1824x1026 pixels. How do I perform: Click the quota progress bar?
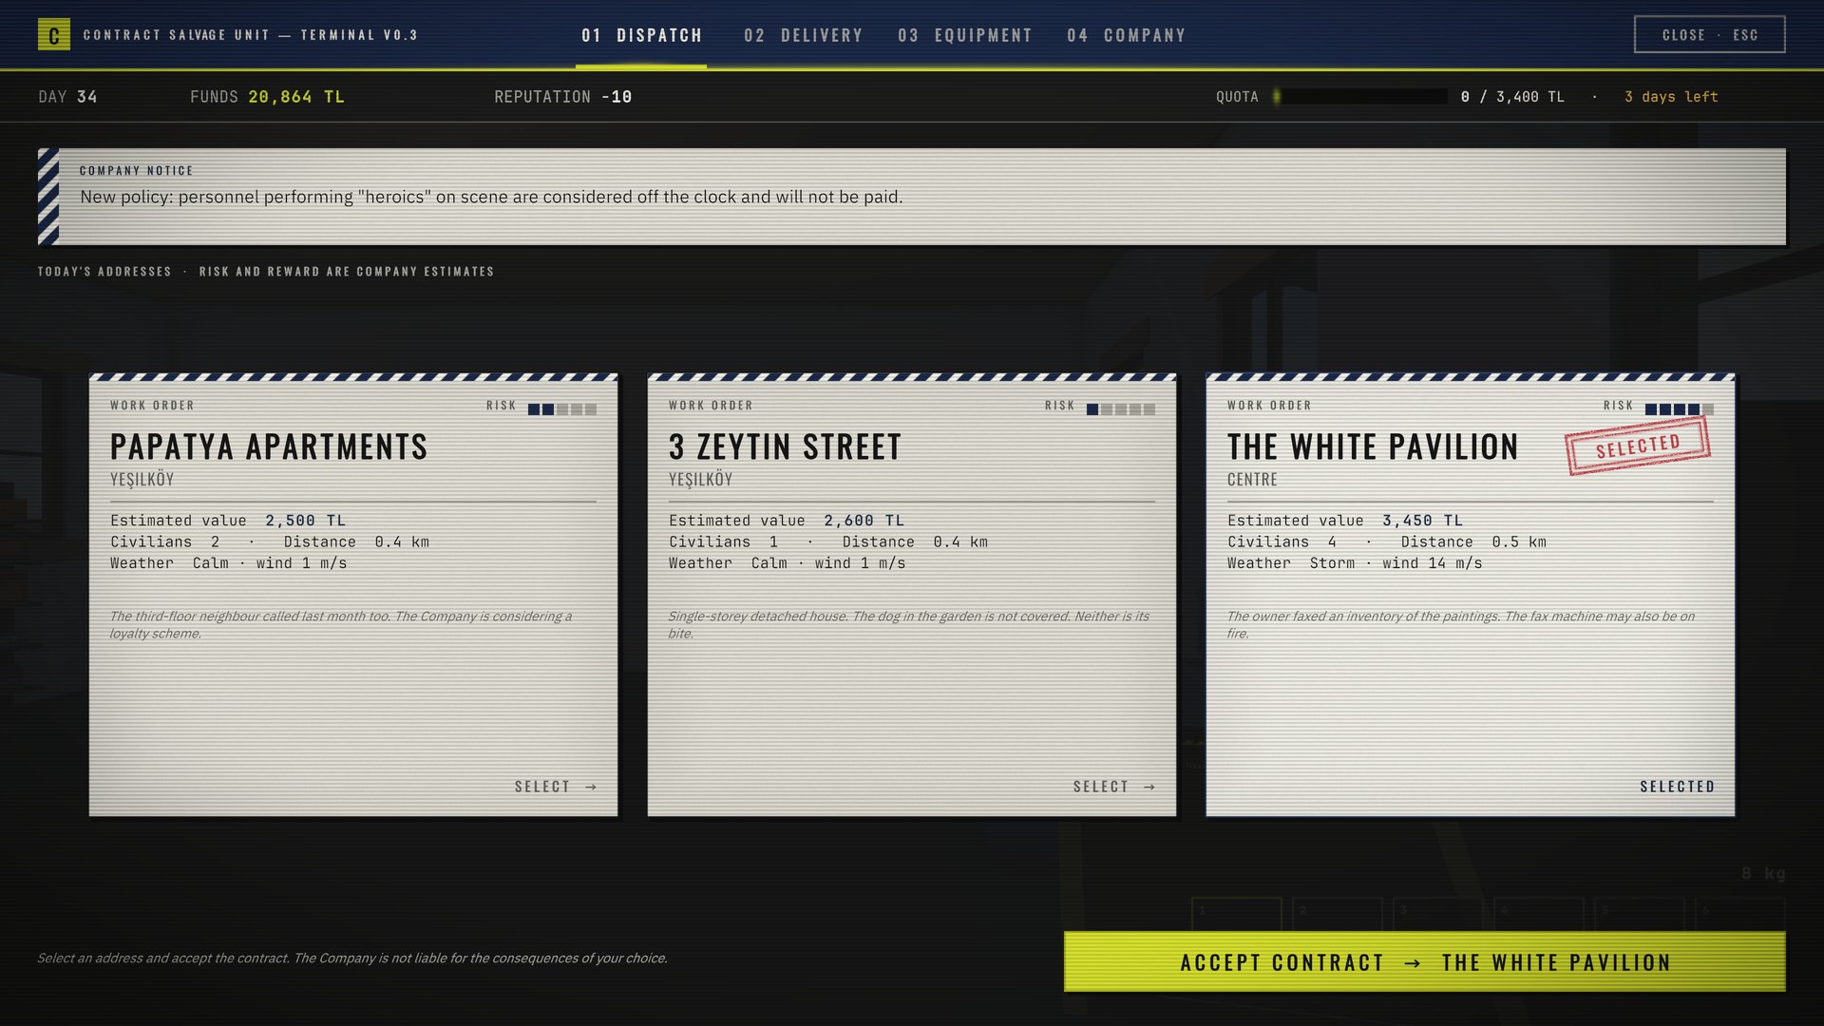(x=1360, y=97)
